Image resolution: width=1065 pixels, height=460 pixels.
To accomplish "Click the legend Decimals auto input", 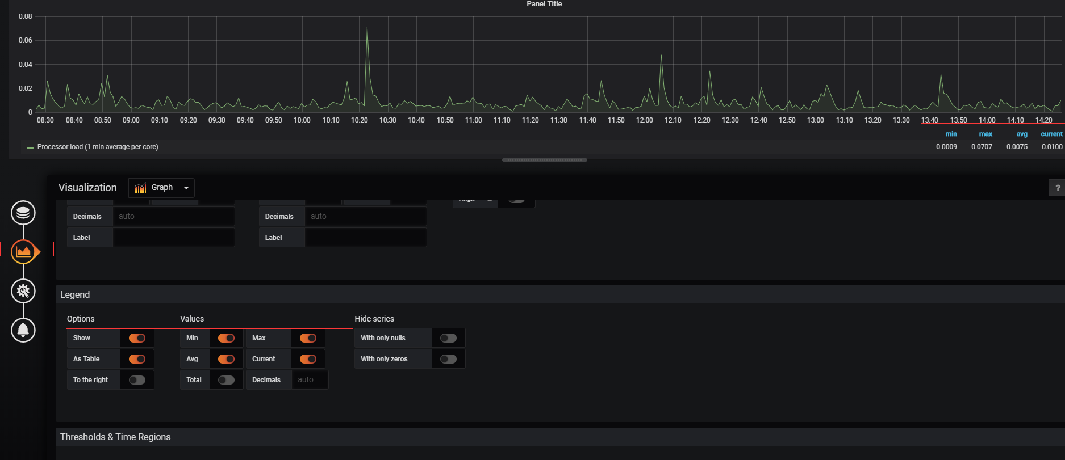I will click(x=310, y=380).
